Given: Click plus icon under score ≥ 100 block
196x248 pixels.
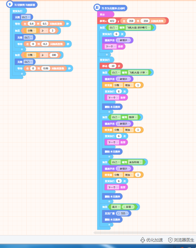Looking at the screenshot, I should pos(22,74).
